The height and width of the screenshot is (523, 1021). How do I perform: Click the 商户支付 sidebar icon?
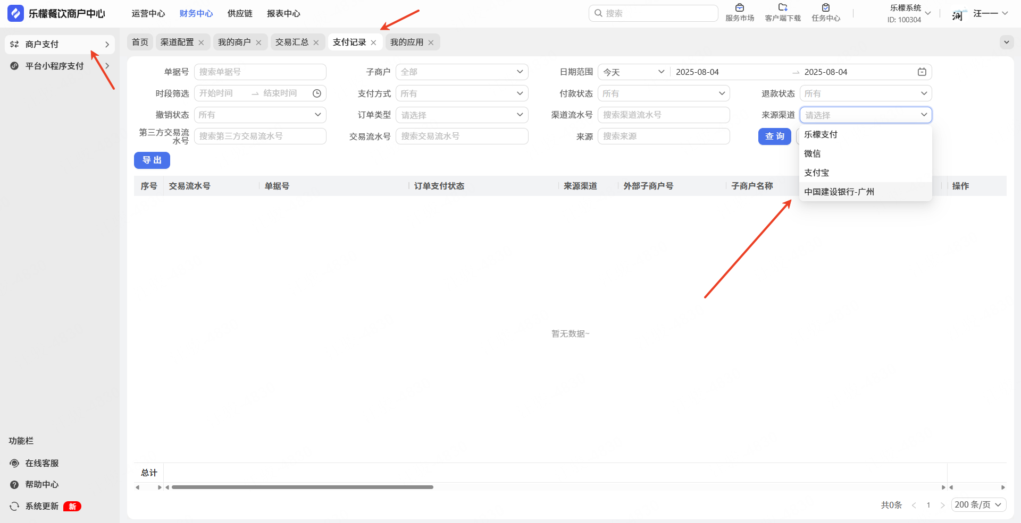coord(14,44)
